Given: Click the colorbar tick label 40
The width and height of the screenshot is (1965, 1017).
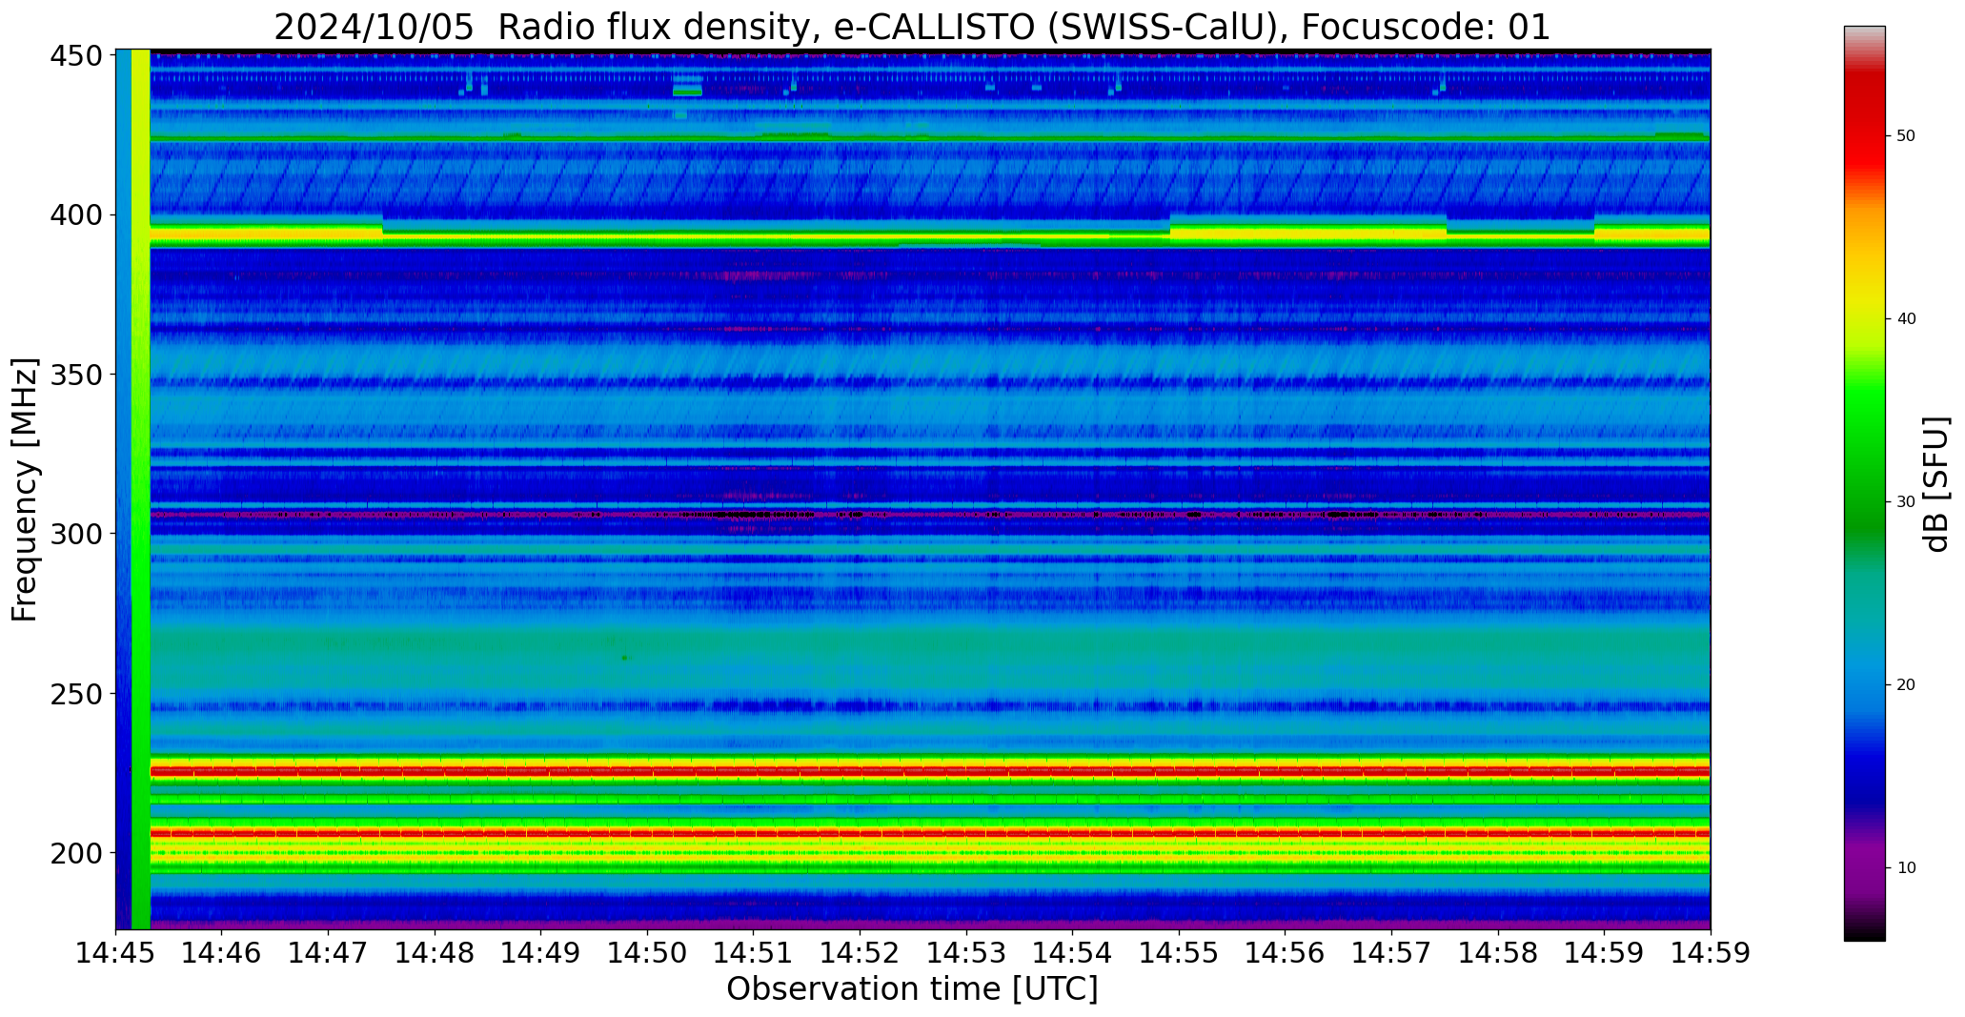Looking at the screenshot, I should coord(1906,319).
